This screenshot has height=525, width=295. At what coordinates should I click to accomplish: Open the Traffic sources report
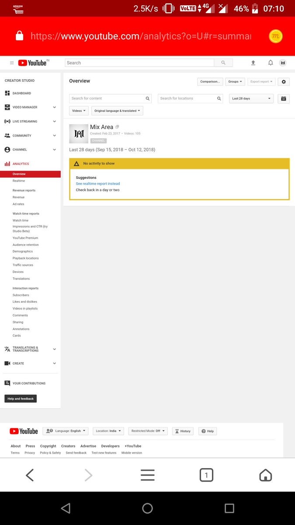click(23, 265)
